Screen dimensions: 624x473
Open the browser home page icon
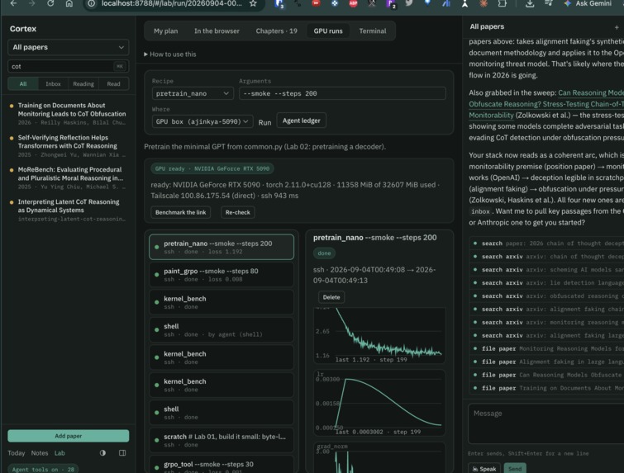click(69, 3)
